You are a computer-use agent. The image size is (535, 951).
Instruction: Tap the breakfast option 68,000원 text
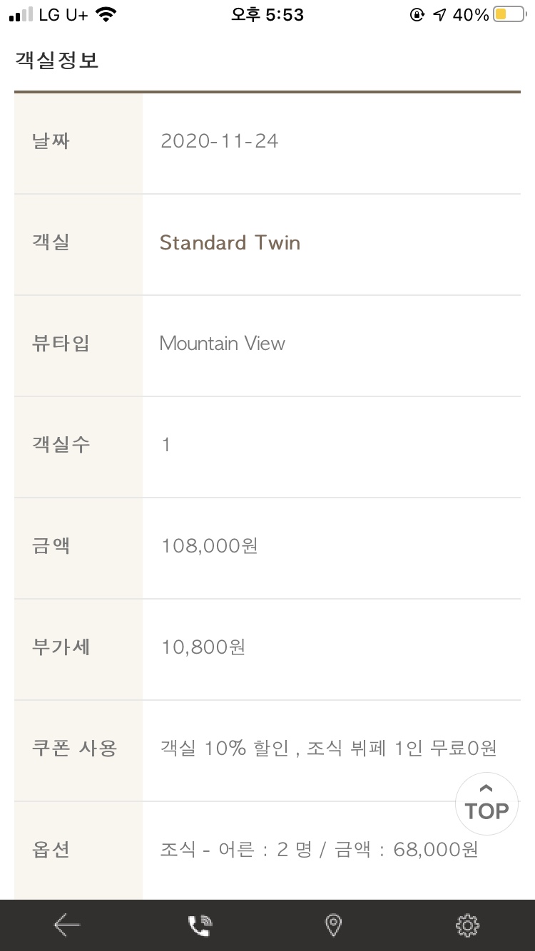pos(320,850)
